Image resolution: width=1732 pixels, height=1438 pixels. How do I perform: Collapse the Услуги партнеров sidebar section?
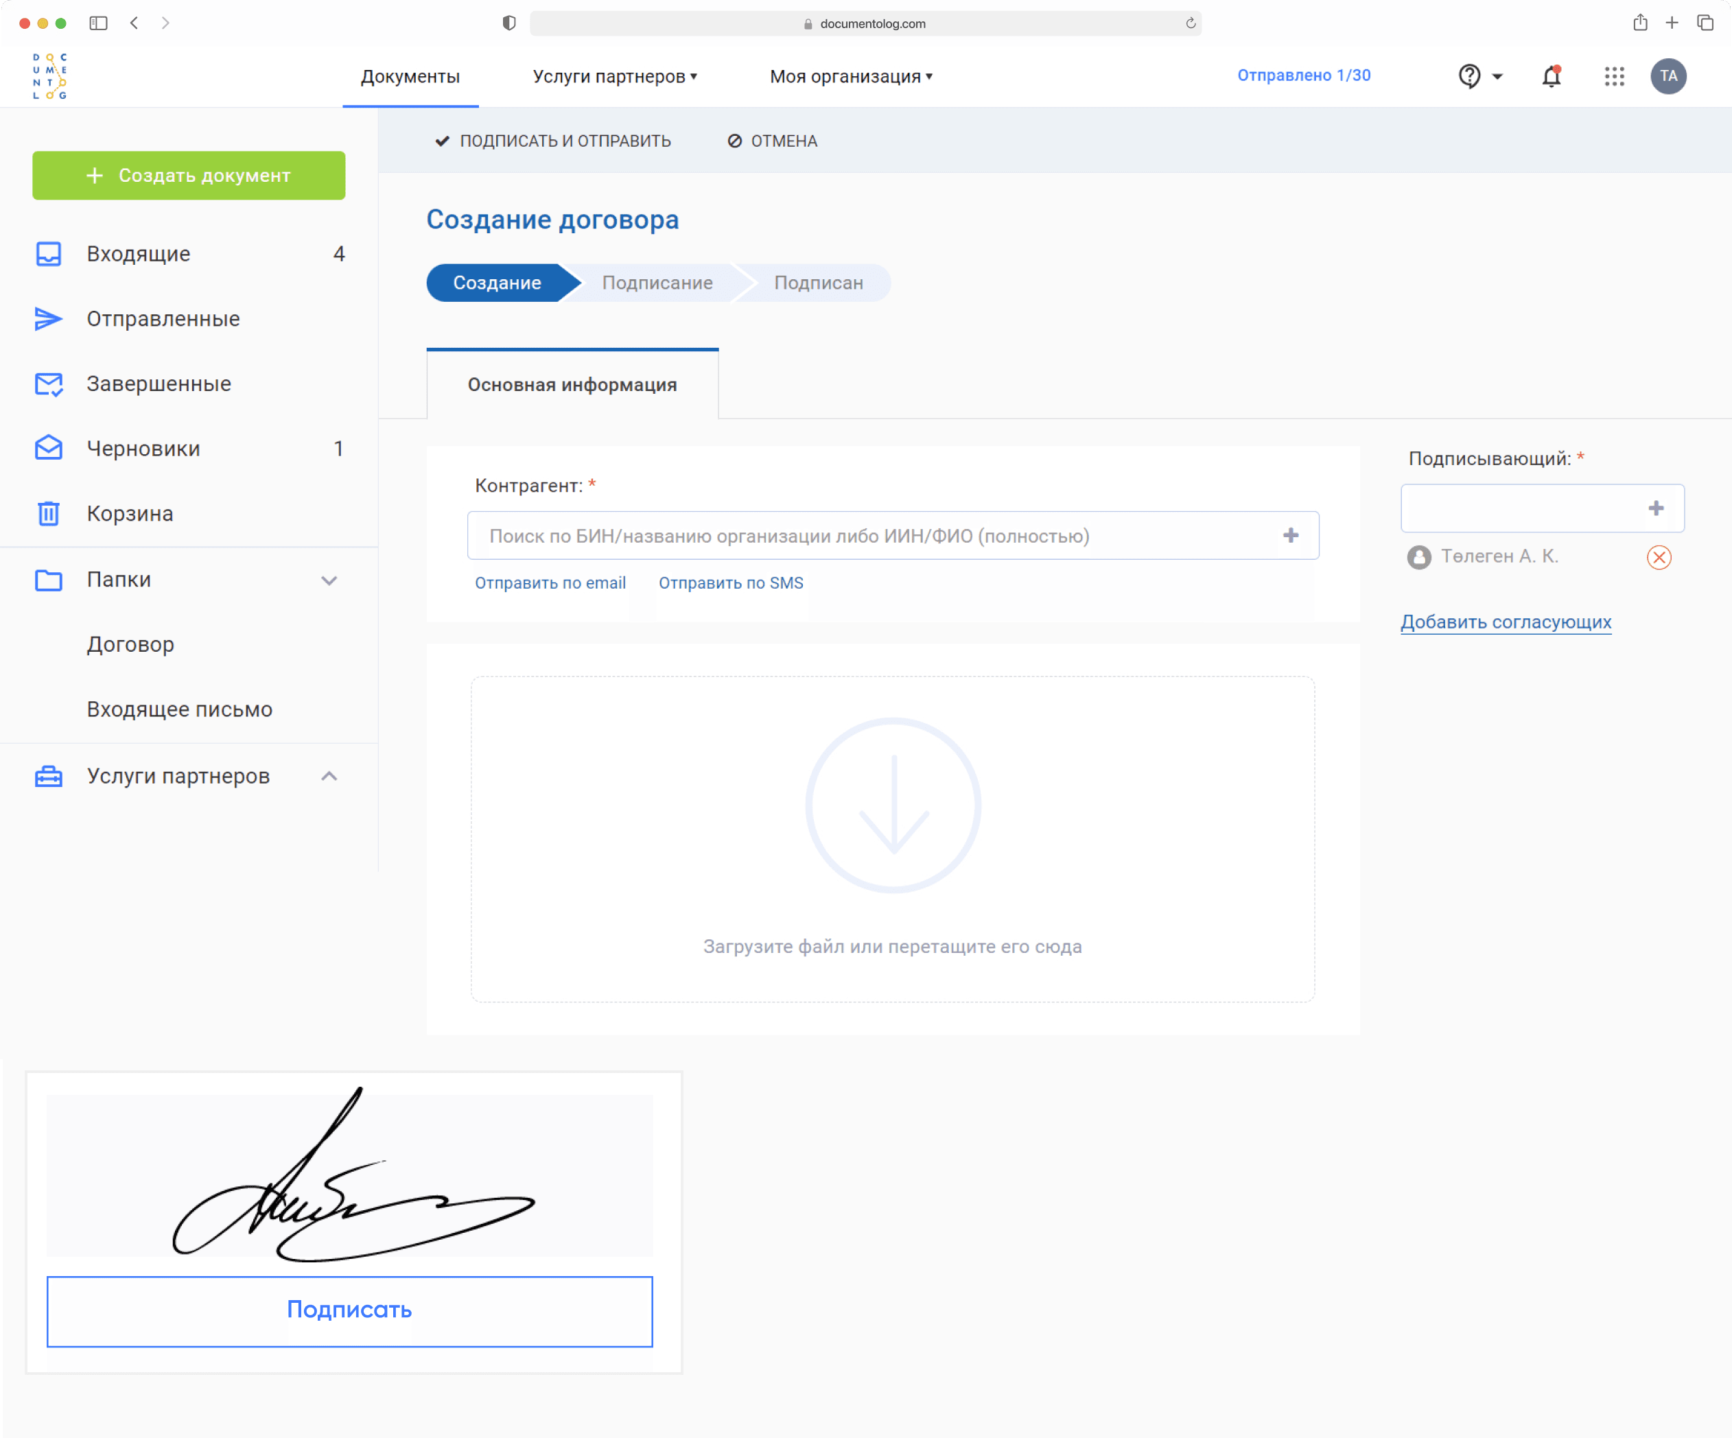[x=329, y=776]
